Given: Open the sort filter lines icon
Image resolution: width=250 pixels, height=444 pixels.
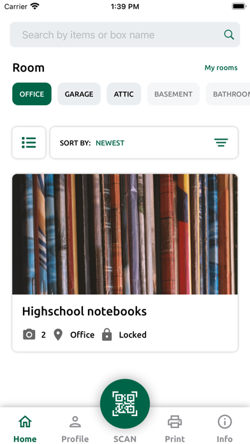Looking at the screenshot, I should tap(221, 142).
